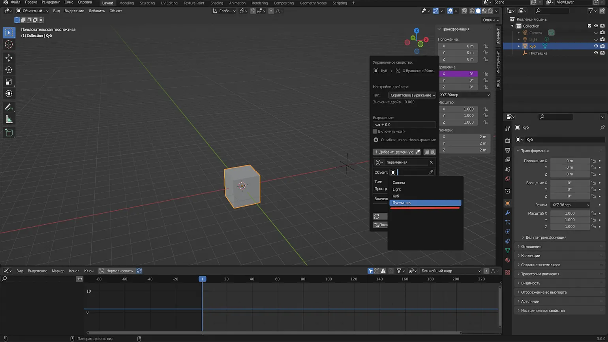The width and height of the screenshot is (608, 342).
Task: Select the Measure ruler tool
Action: coord(9,120)
